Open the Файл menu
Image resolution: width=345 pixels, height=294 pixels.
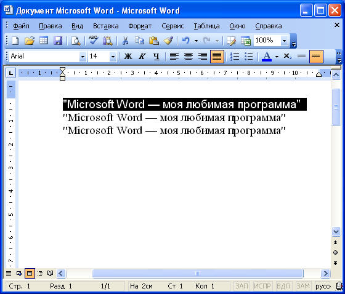[x=21, y=26]
